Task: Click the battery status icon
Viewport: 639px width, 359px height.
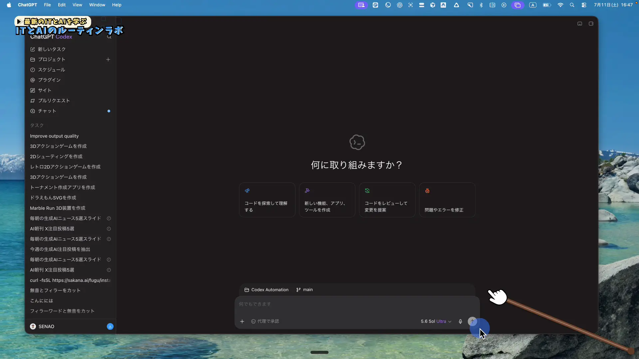Action: pos(547,5)
